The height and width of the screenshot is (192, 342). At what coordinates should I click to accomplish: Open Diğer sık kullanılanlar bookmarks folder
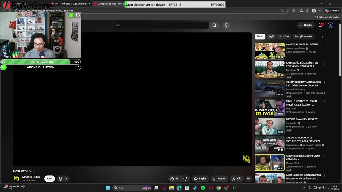[327, 17]
